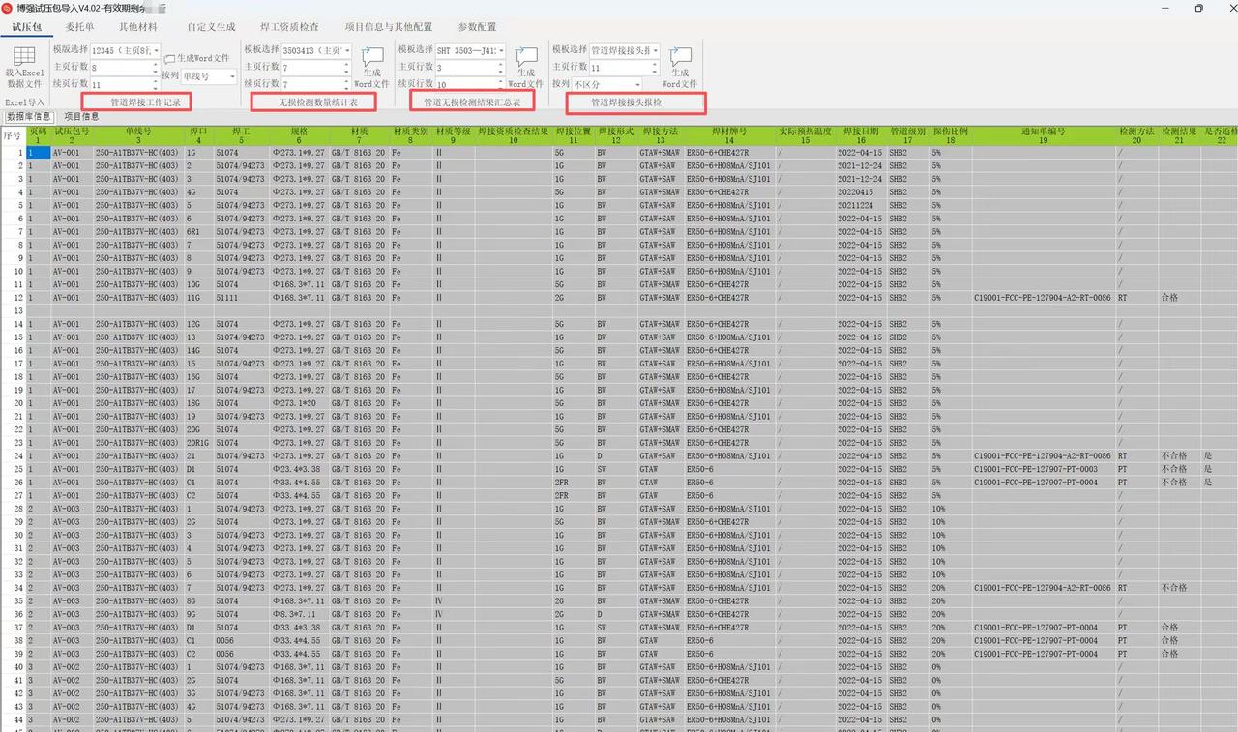Click the 材质类别 column header

(x=411, y=134)
